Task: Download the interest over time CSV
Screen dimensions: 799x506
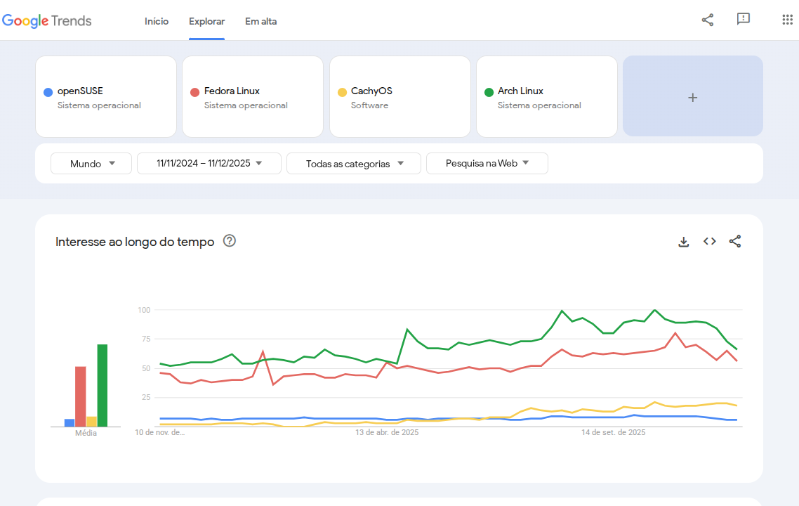Action: pyautogui.click(x=683, y=242)
